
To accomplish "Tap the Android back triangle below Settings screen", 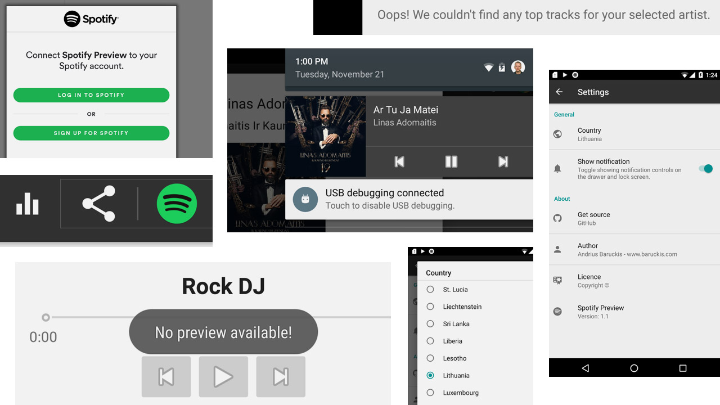I will point(586,368).
